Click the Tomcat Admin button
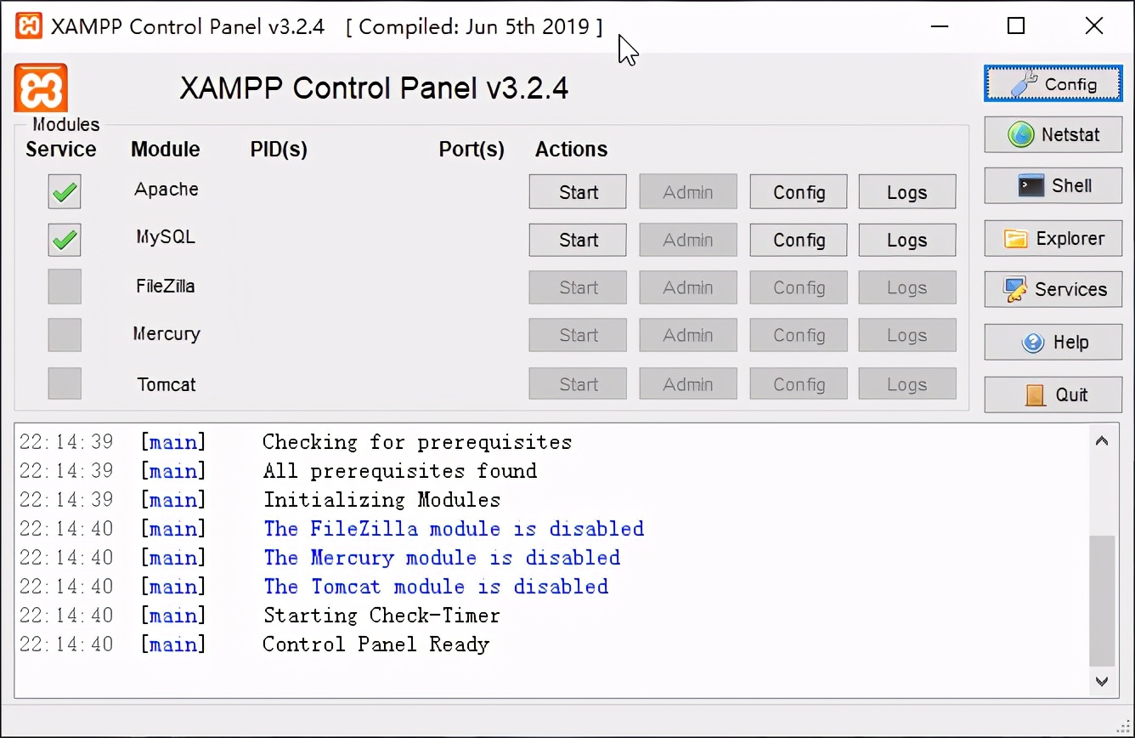The image size is (1135, 738). [x=688, y=384]
